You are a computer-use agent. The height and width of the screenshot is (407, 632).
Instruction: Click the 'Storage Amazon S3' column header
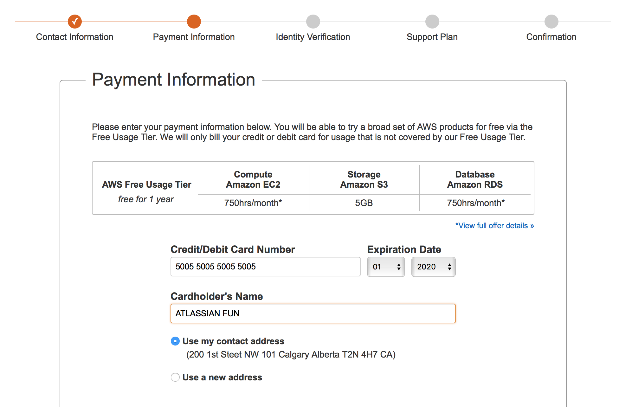click(364, 179)
